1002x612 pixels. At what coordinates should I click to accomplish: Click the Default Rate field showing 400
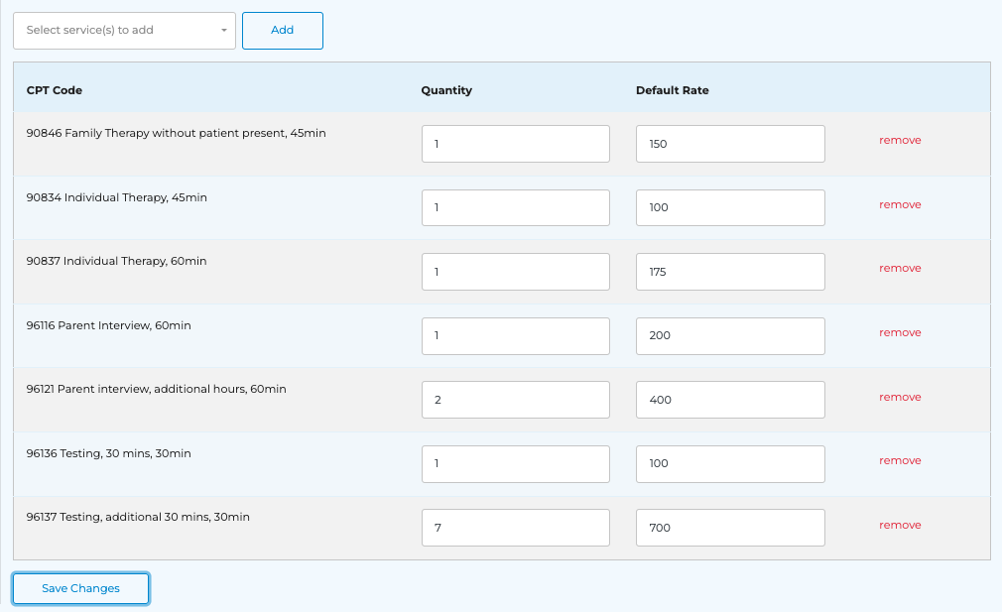click(x=730, y=400)
